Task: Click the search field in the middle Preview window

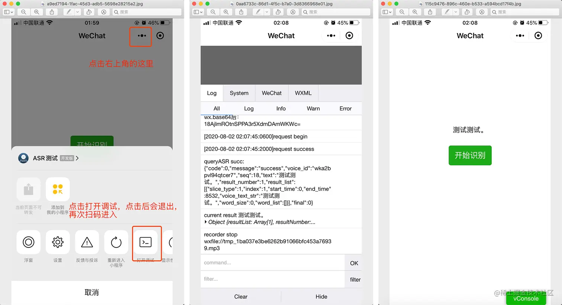Action: [x=336, y=12]
